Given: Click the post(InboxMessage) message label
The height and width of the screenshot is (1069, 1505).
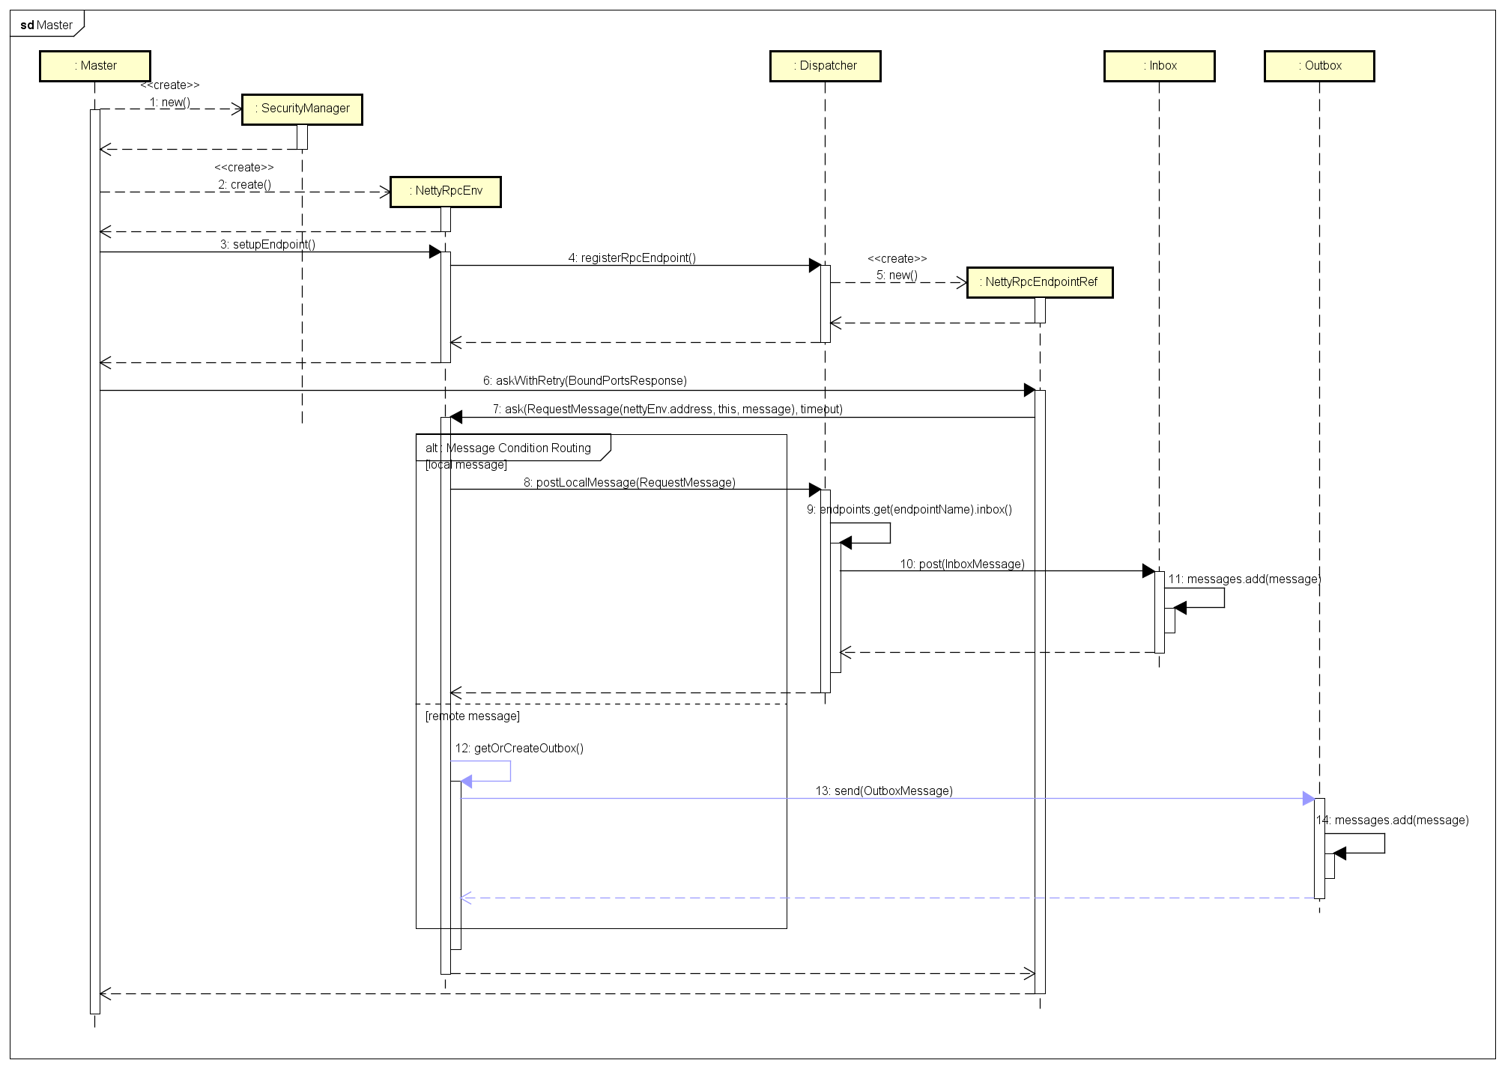Looking at the screenshot, I should tap(962, 564).
